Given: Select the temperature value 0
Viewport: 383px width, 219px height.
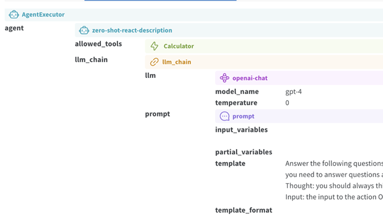Looking at the screenshot, I should click(x=287, y=103).
